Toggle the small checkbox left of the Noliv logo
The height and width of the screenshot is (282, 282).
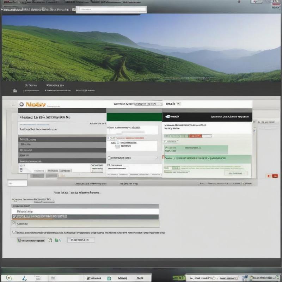click(x=13, y=104)
